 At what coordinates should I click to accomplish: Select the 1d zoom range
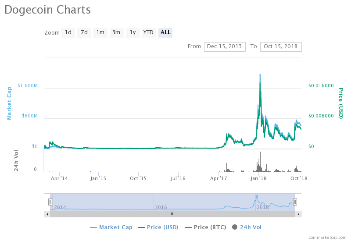click(x=68, y=32)
